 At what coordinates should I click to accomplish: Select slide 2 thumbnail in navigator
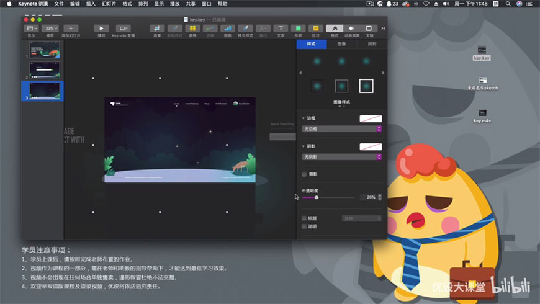[45, 71]
